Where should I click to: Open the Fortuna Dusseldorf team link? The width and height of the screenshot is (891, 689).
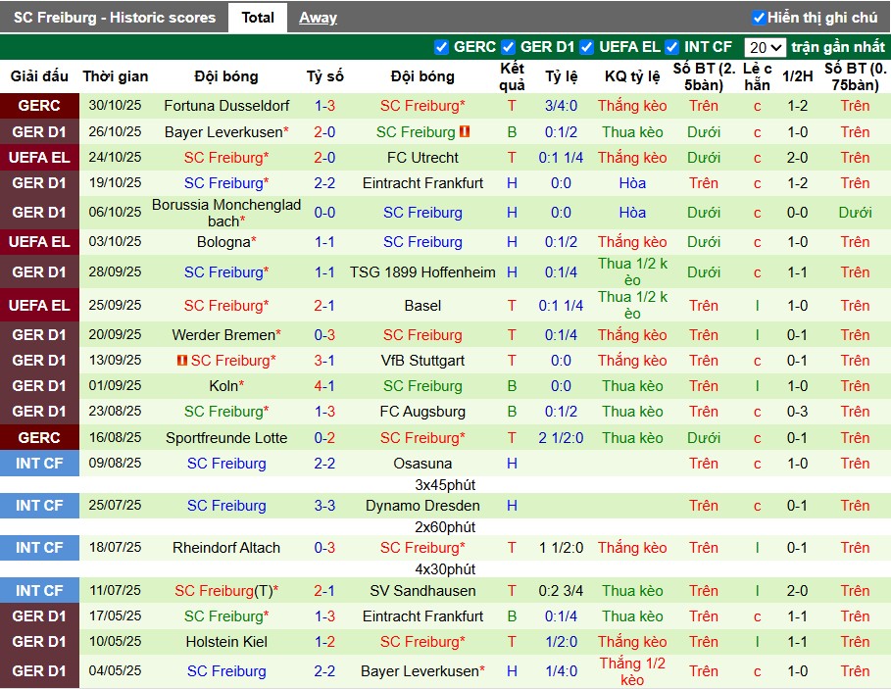(x=226, y=106)
